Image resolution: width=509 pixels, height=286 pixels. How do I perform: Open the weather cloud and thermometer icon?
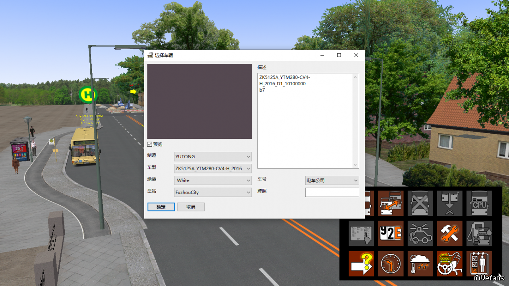pos(420,263)
